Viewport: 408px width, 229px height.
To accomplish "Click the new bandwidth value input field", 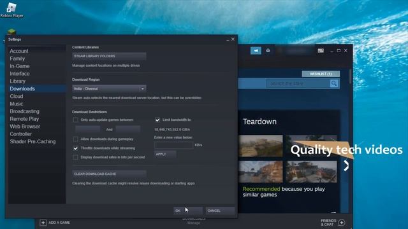I will pyautogui.click(x=173, y=145).
